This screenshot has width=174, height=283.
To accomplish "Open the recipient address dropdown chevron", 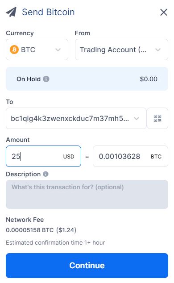I will coord(137,119).
